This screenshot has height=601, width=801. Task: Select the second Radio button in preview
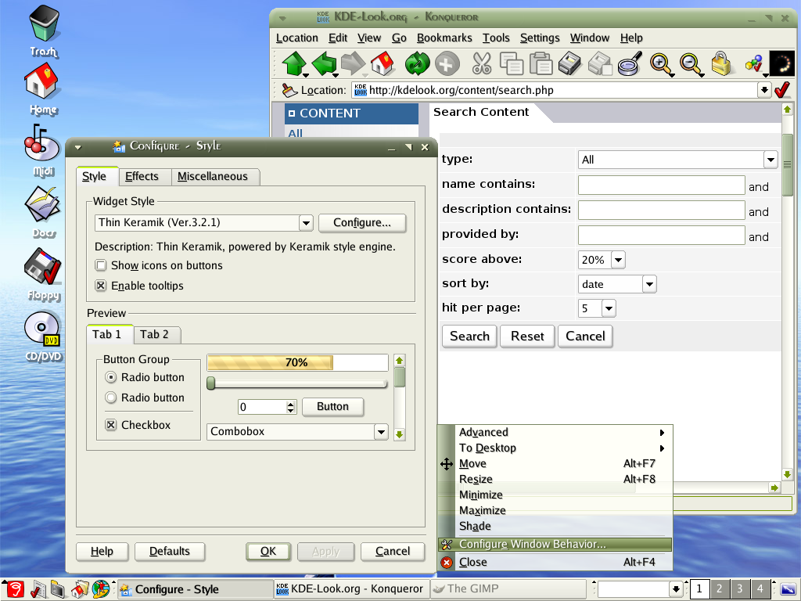110,398
